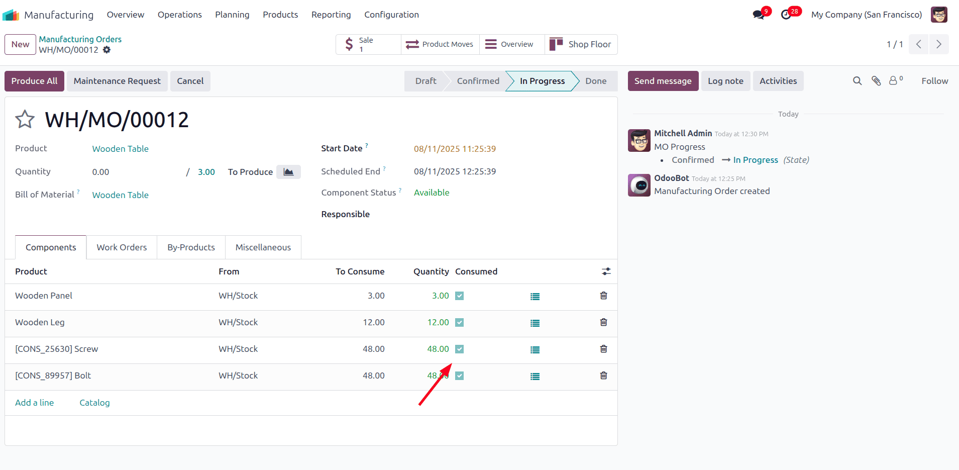Open the forecast chart icon next to To Produce

click(x=288, y=172)
